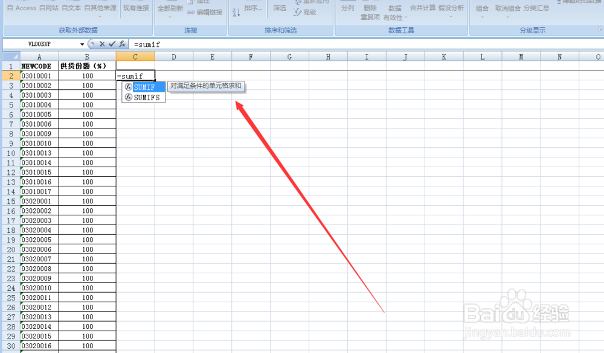
Task: Click 自网站 import button
Action: click(49, 8)
